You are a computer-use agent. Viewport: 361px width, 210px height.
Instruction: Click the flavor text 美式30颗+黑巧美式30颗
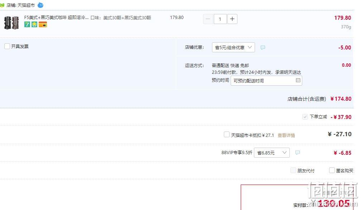[127, 18]
